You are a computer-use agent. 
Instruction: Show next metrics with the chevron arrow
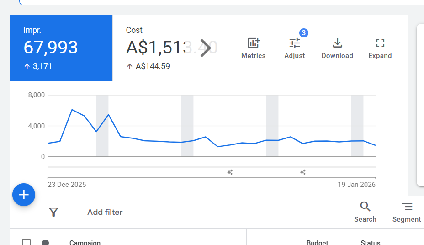click(x=206, y=48)
